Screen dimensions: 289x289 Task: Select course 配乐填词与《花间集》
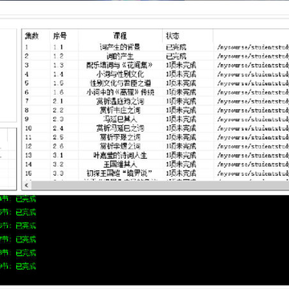point(120,65)
